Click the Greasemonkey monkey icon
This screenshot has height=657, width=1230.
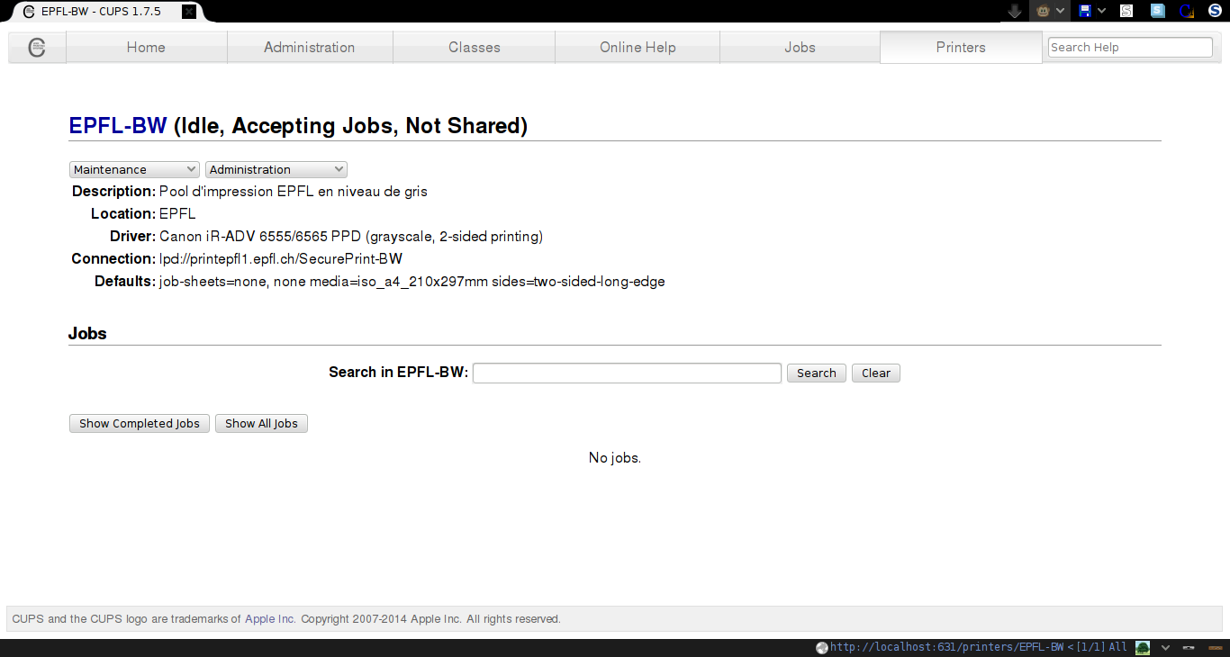click(1043, 11)
